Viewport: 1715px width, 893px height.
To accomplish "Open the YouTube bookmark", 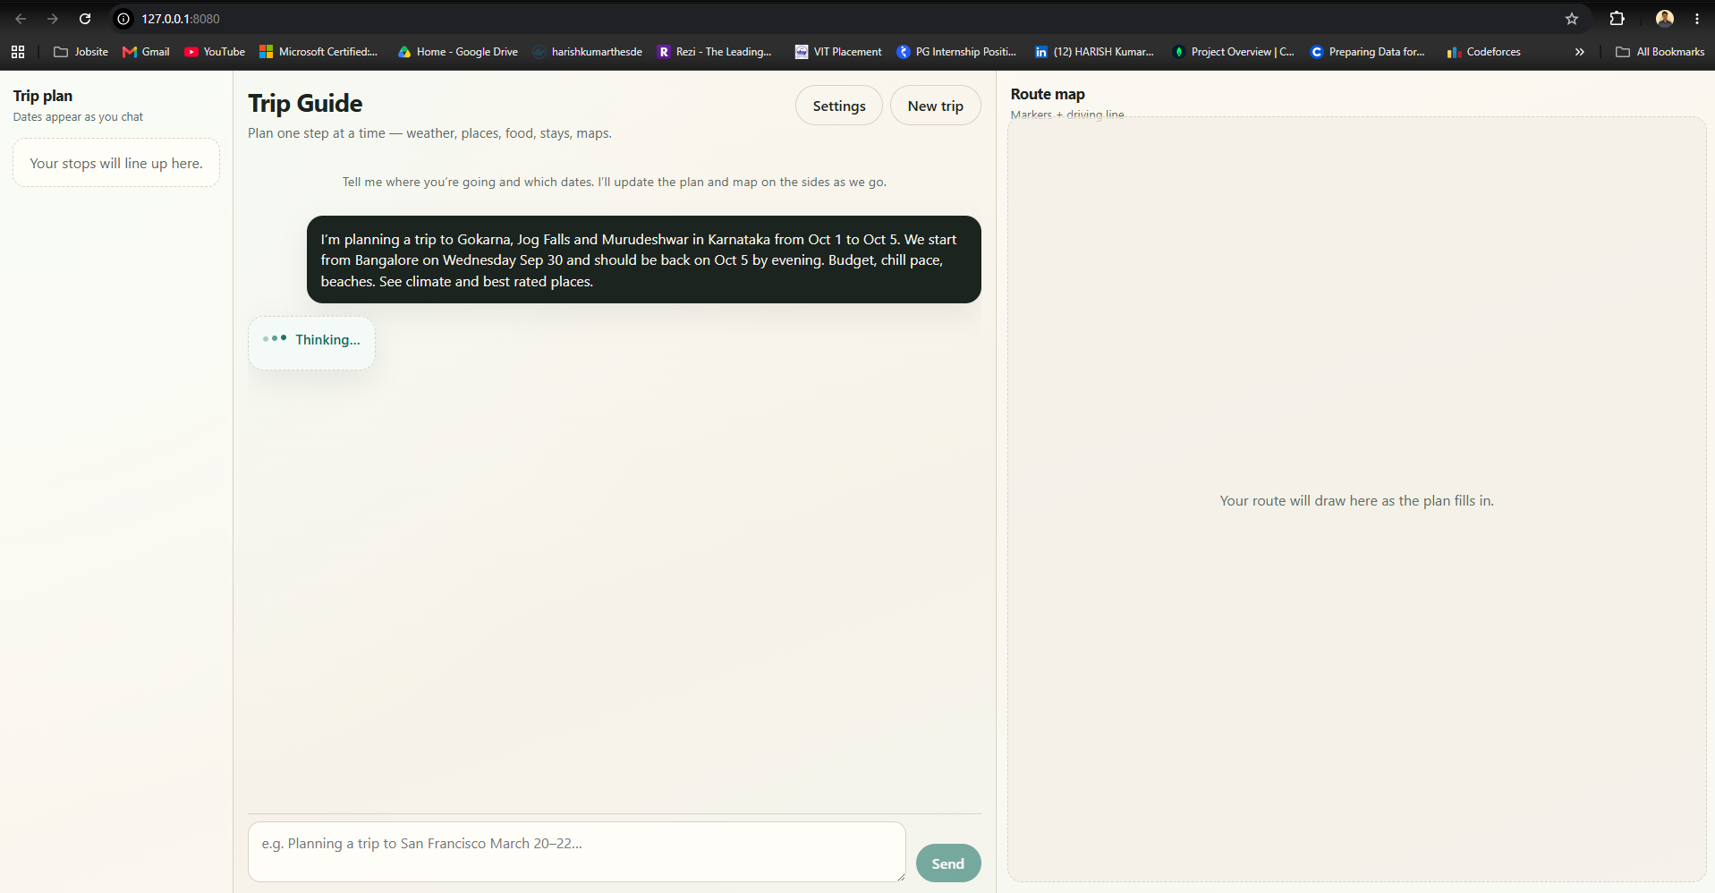I will click(215, 52).
